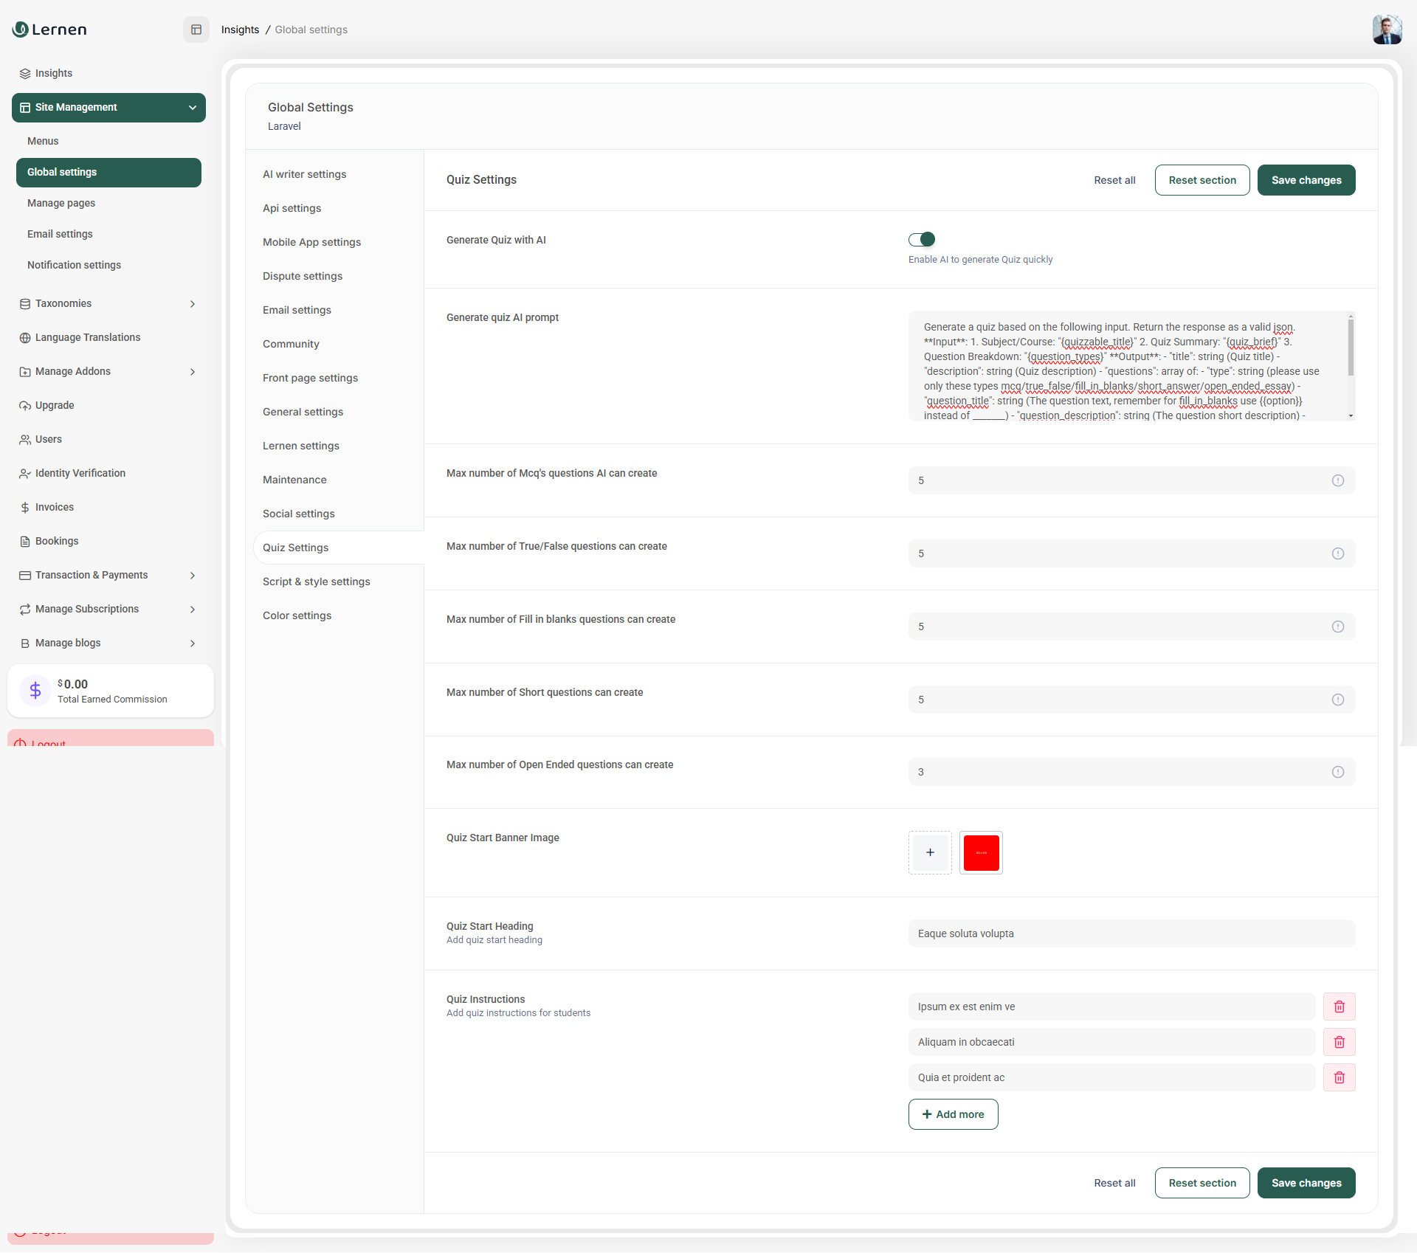Open the user profile avatar
This screenshot has height=1253, width=1417.
click(1386, 30)
